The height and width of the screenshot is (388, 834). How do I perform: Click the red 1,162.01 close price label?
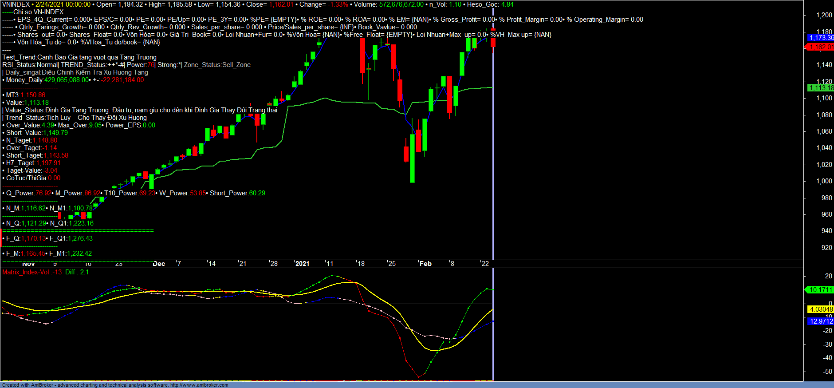coord(821,47)
